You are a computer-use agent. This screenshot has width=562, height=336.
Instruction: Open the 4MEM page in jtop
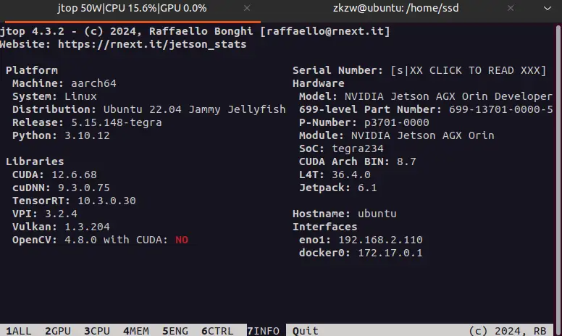[136, 331]
